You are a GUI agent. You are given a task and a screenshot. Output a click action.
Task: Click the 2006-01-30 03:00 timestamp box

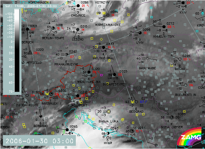pyautogui.click(x=39, y=141)
